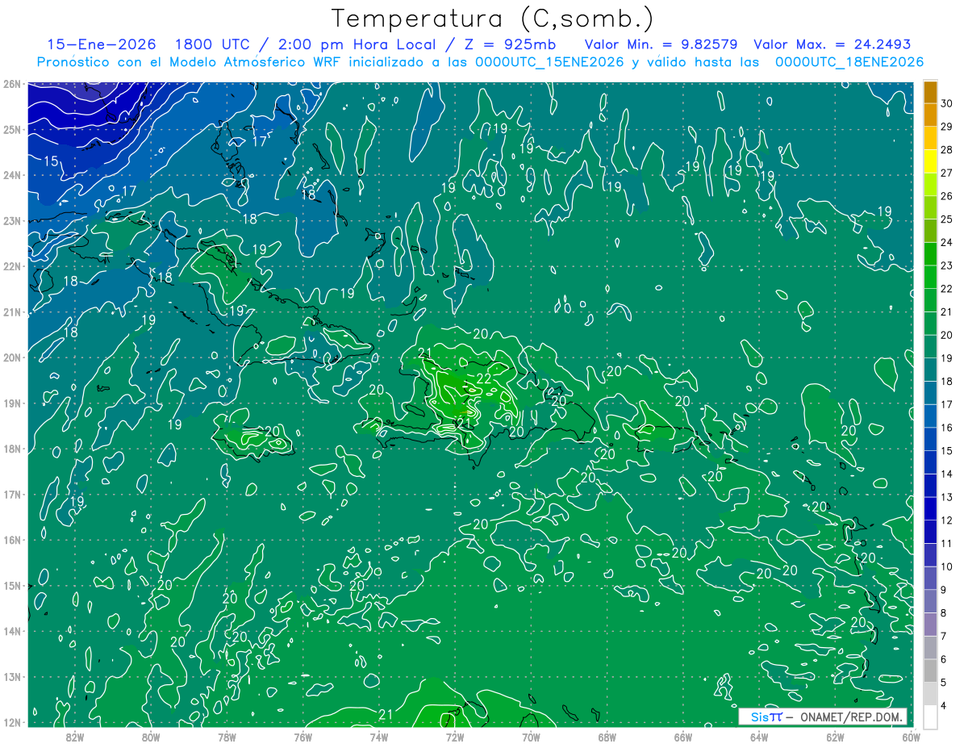Click the '16N' latitude label

pyautogui.click(x=12, y=540)
